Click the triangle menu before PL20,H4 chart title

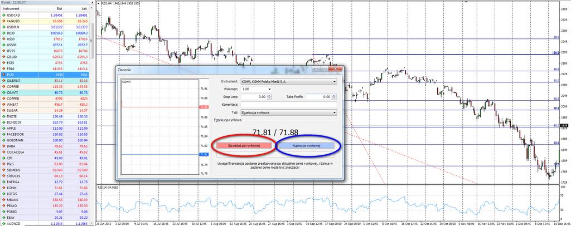click(x=99, y=3)
